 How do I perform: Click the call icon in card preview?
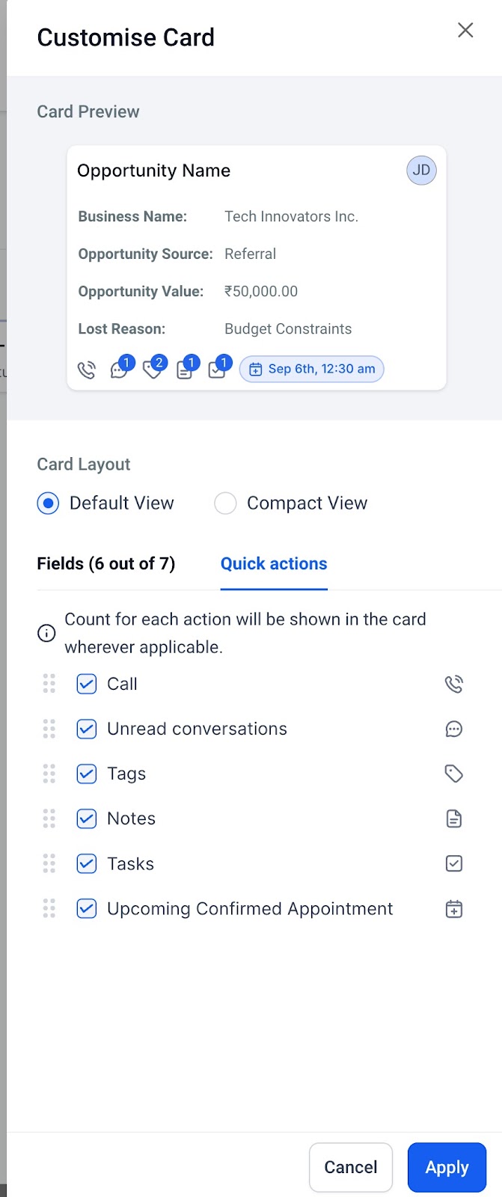pyautogui.click(x=87, y=370)
